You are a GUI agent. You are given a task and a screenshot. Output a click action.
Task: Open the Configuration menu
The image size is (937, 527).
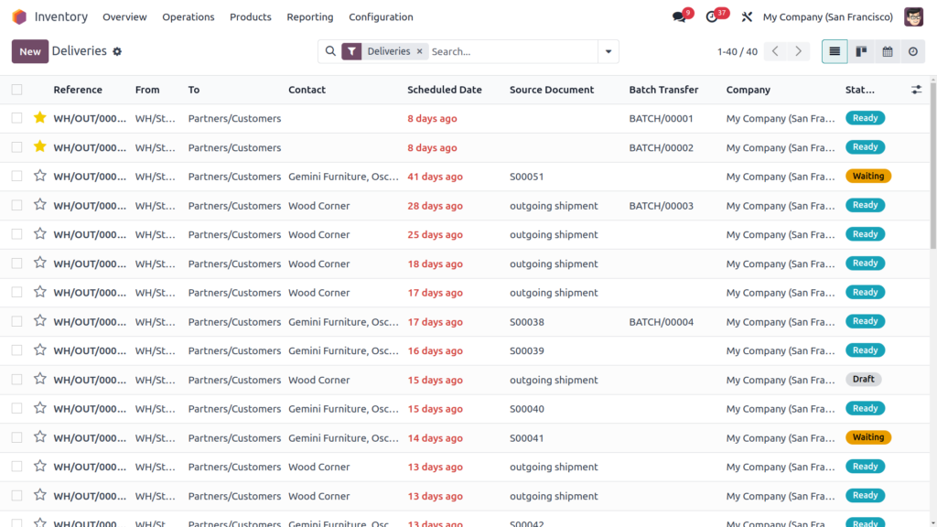(x=381, y=16)
